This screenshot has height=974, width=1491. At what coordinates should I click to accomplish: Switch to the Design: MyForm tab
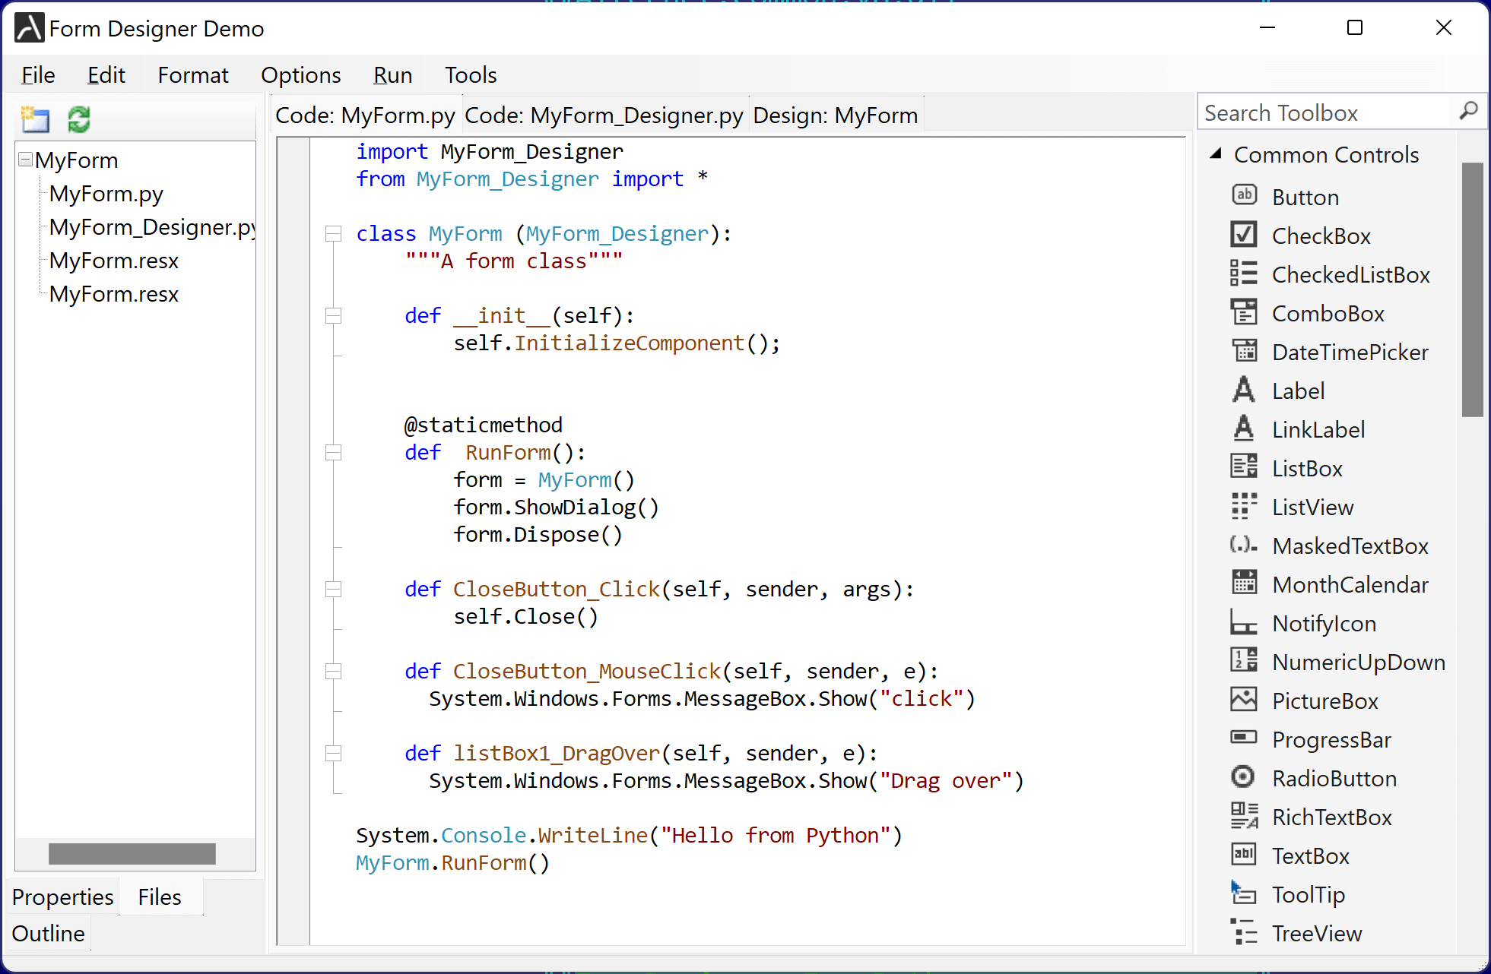pos(835,115)
